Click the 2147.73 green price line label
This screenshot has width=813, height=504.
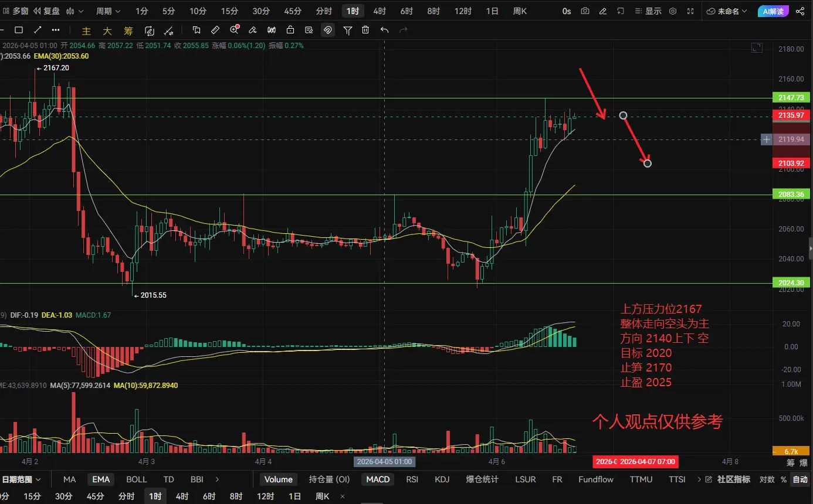(791, 97)
